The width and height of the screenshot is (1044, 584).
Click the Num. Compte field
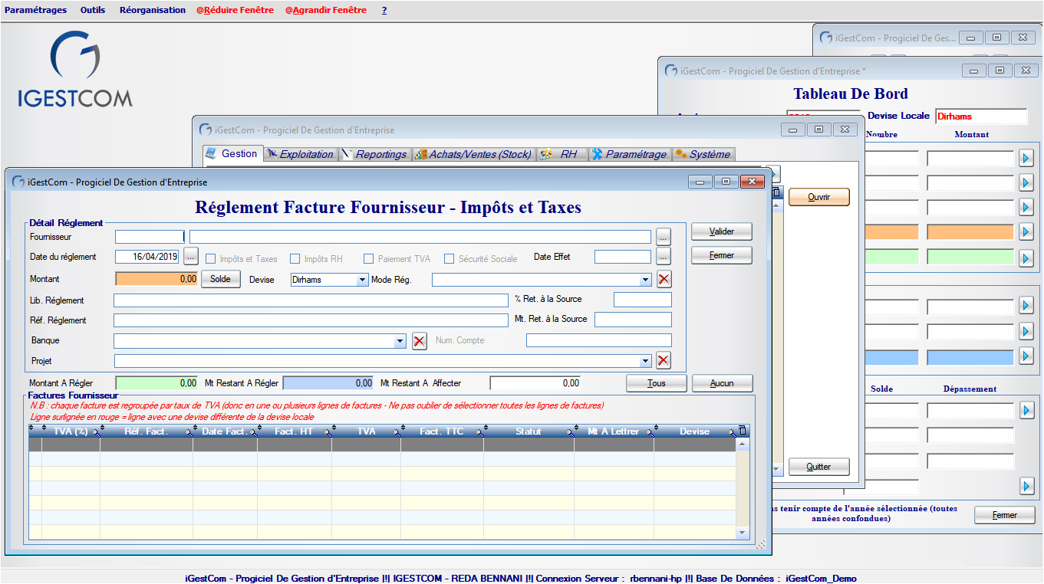599,340
